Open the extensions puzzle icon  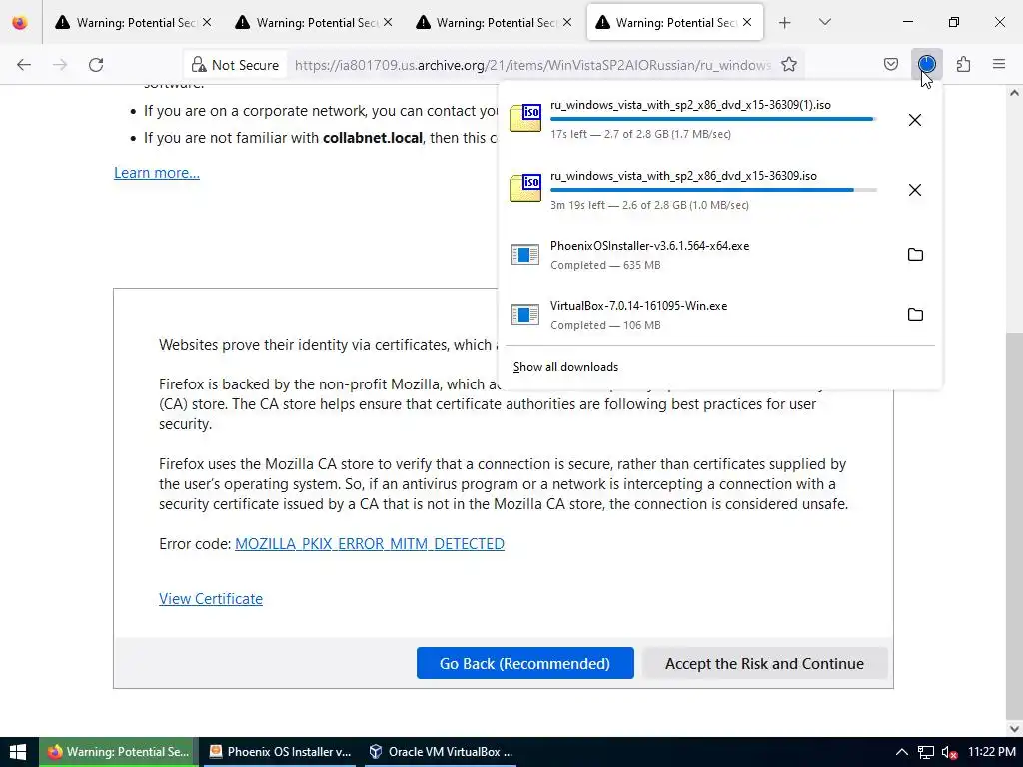[x=963, y=64]
